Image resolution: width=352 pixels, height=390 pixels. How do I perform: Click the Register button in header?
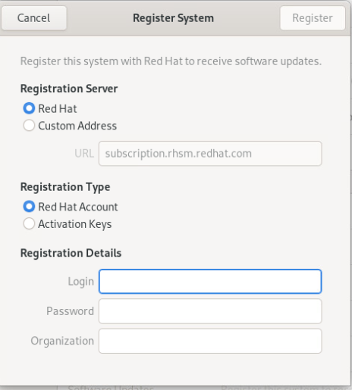(313, 18)
